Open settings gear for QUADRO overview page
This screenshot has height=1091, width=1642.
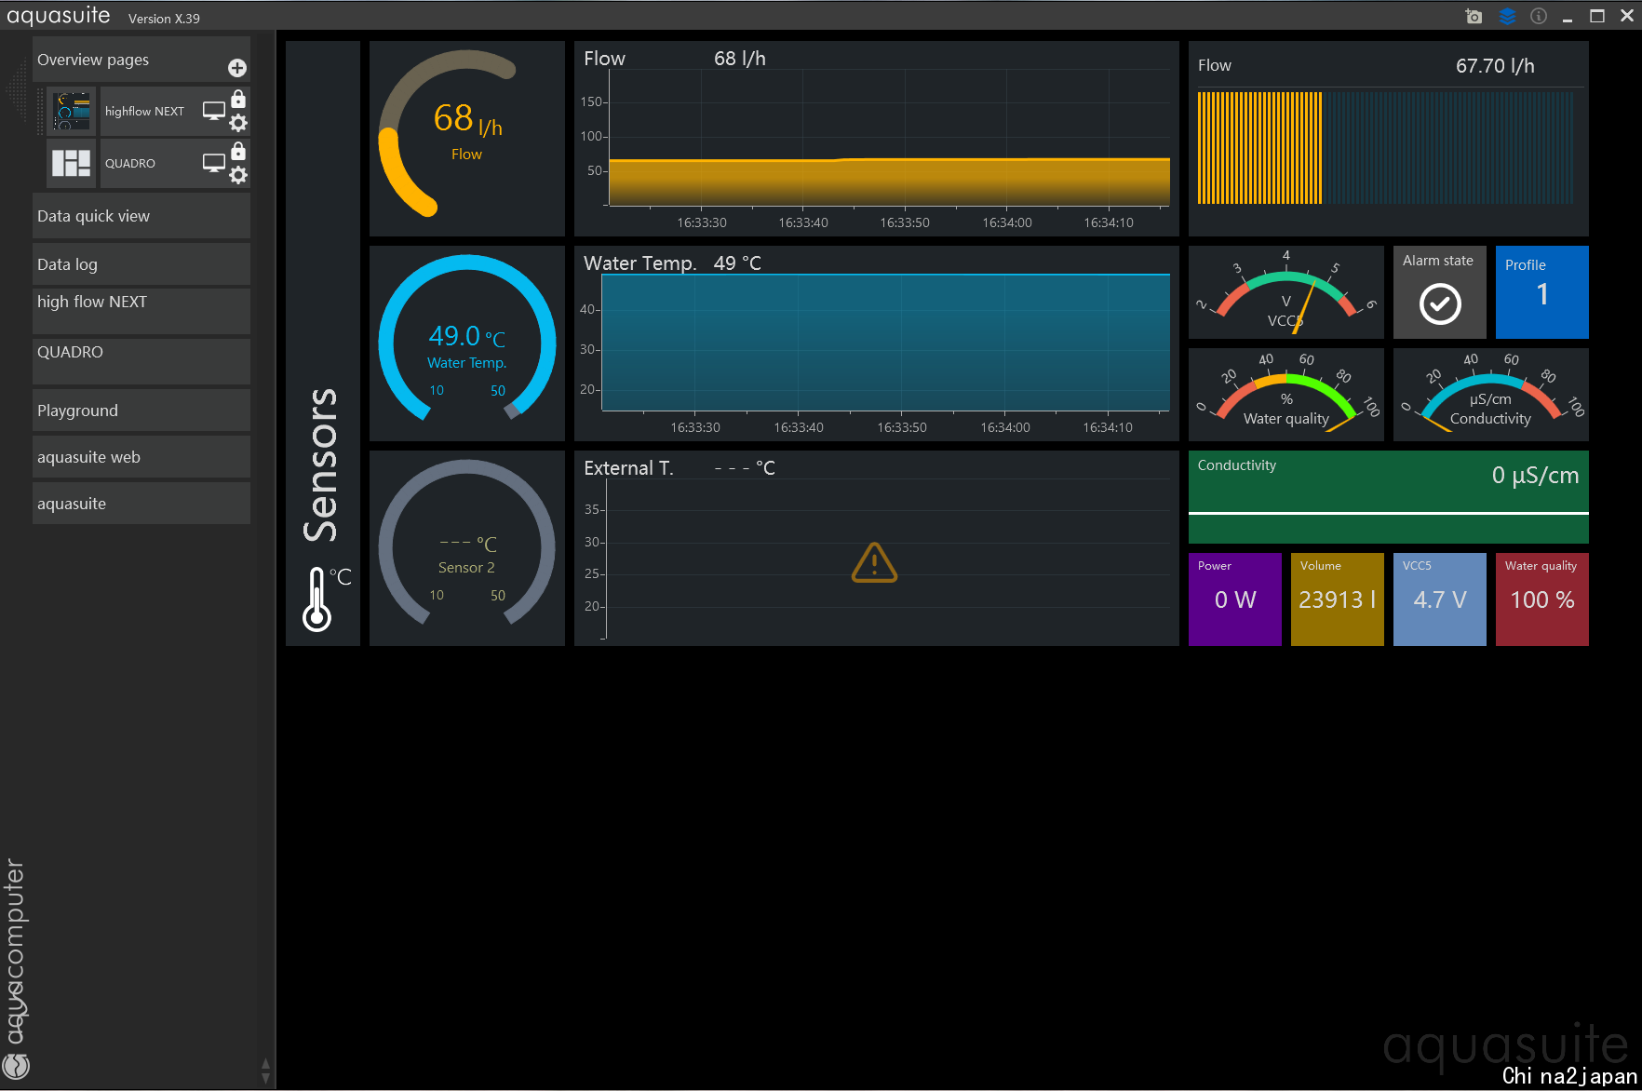238,175
